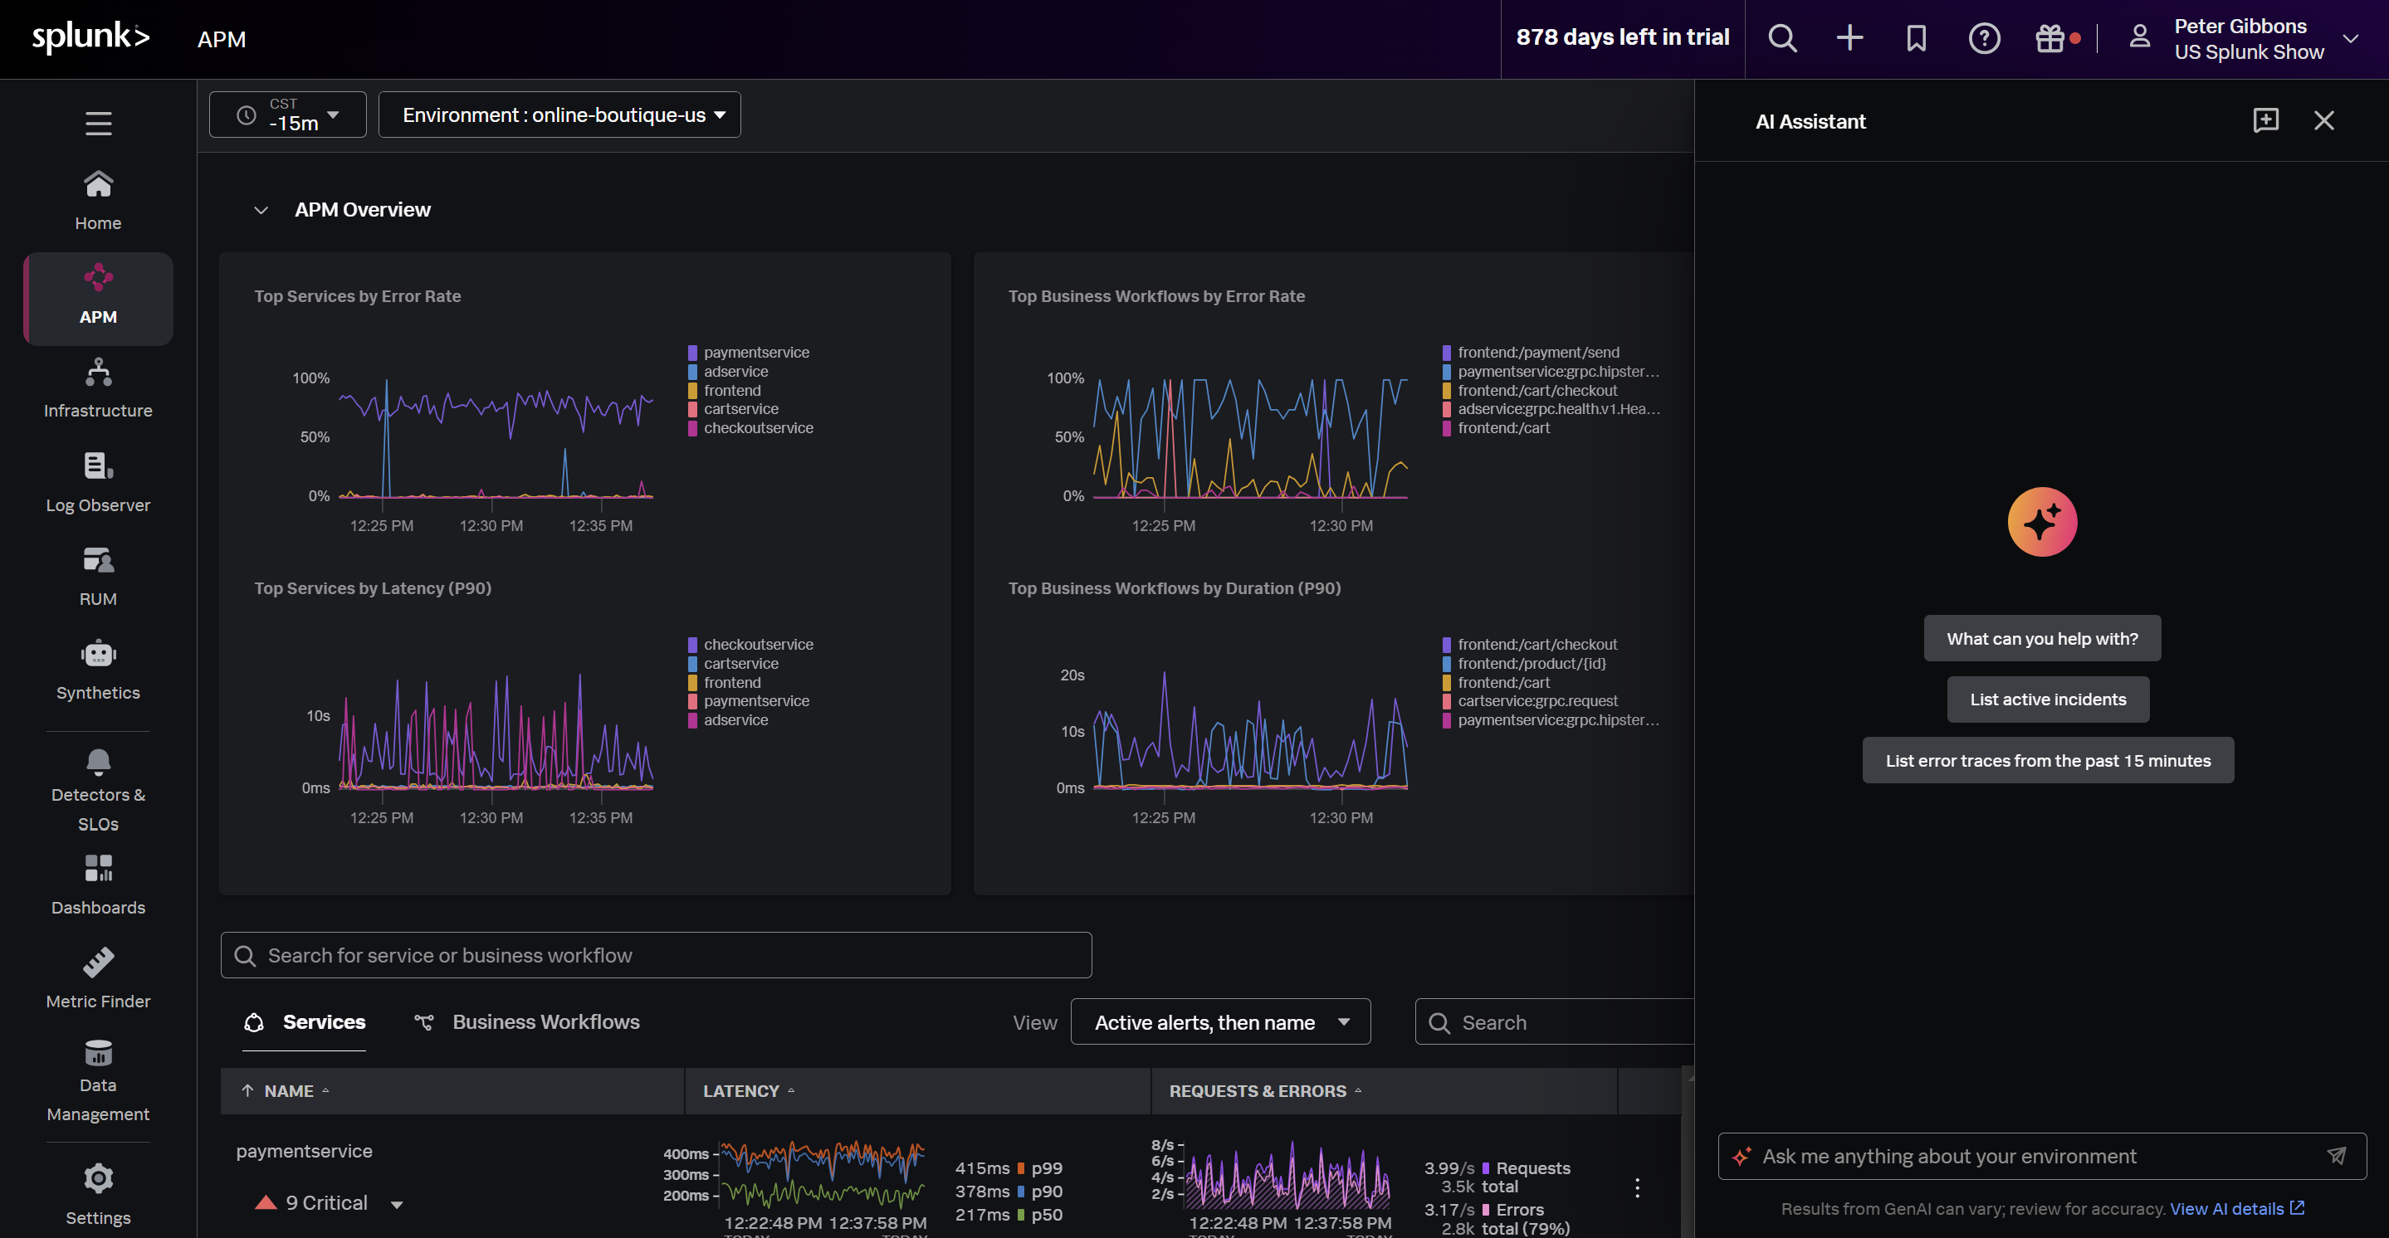Open Log Observer from sidebar
The image size is (2389, 1238).
click(x=98, y=482)
